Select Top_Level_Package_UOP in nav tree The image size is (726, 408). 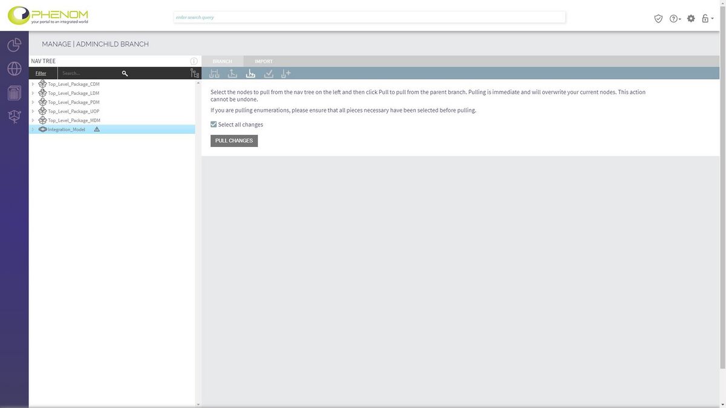point(74,111)
